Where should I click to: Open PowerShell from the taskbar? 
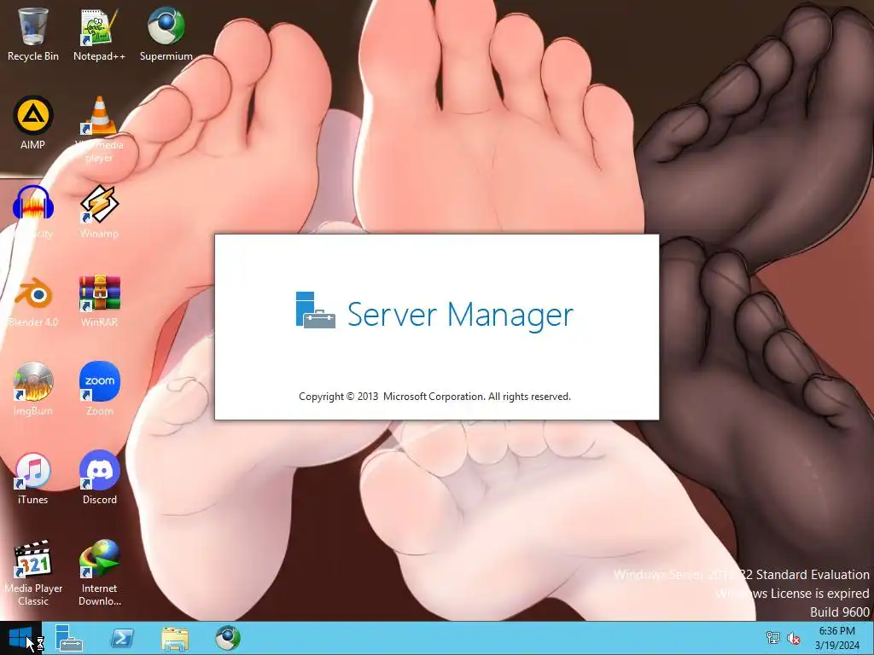(x=121, y=638)
